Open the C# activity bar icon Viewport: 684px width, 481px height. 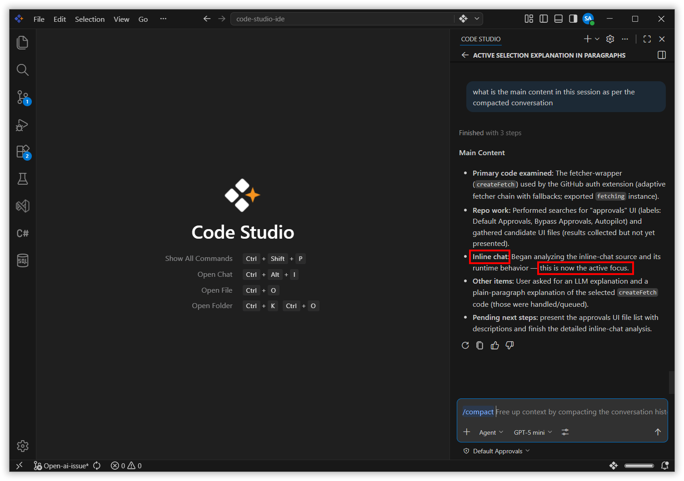click(x=22, y=233)
